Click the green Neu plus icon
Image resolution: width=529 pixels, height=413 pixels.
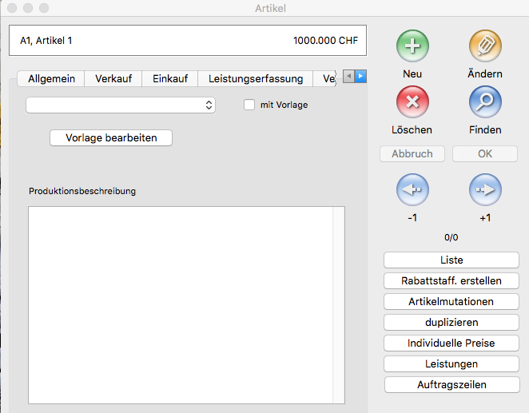coord(412,46)
